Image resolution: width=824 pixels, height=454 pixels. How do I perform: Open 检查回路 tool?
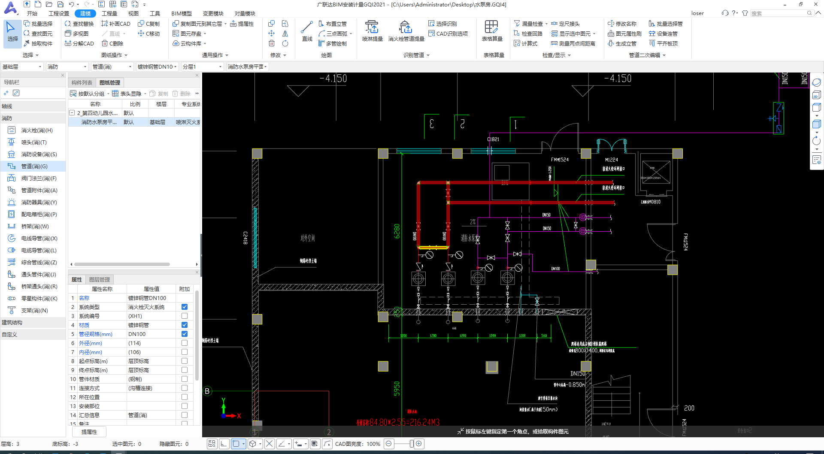point(528,33)
